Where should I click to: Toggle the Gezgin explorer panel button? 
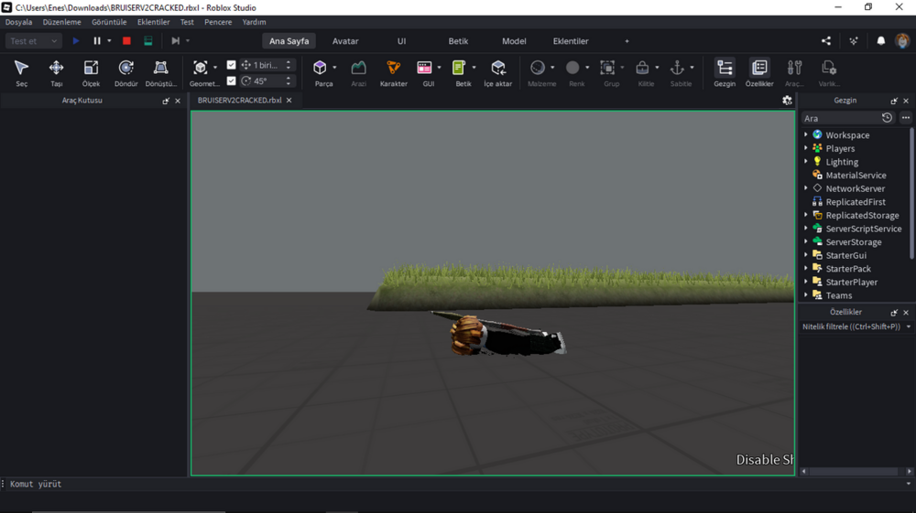click(725, 73)
